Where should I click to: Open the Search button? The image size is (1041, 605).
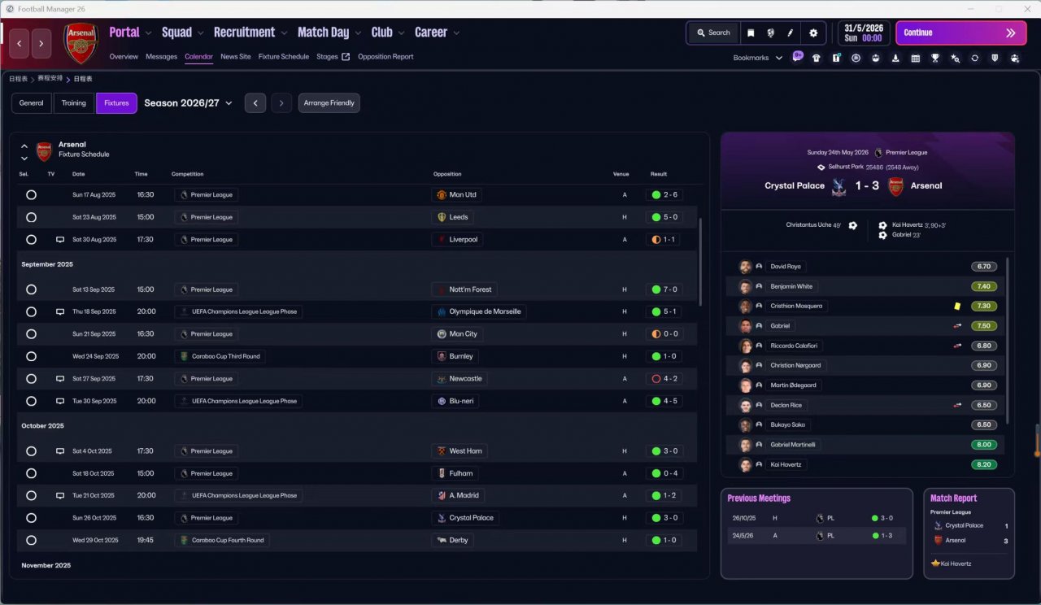point(713,33)
